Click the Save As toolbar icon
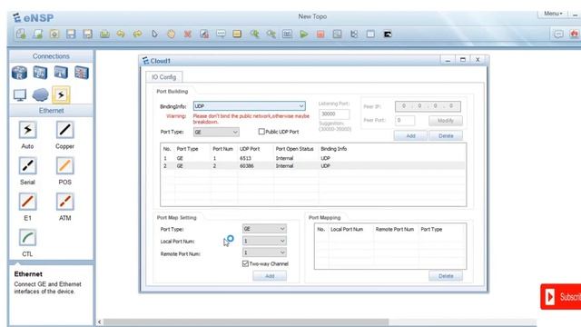The image size is (581, 327). point(87,35)
